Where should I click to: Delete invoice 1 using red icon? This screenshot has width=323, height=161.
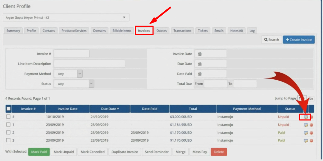(x=312, y=125)
